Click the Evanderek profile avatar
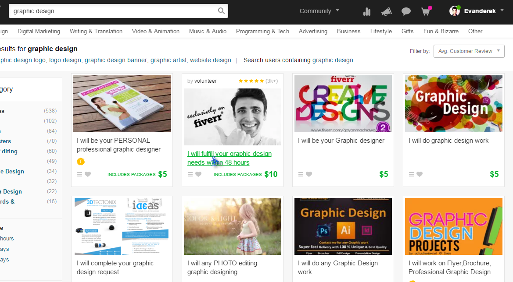Image resolution: width=513 pixels, height=282 pixels. pyautogui.click(x=455, y=11)
